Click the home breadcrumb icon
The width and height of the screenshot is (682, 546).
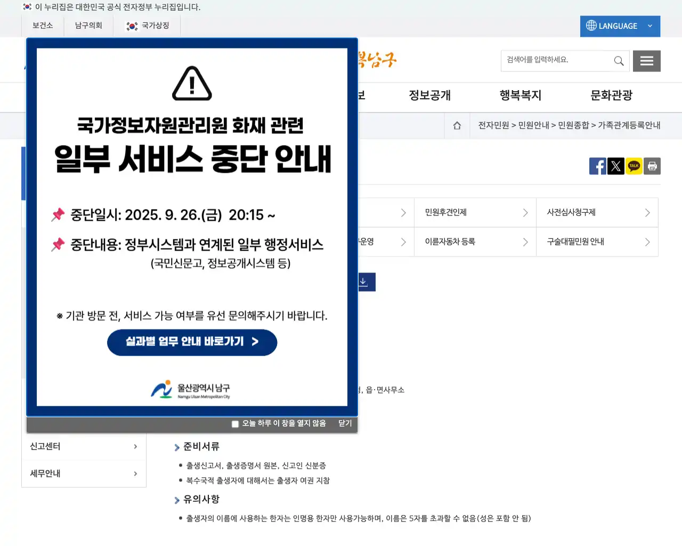tap(457, 125)
